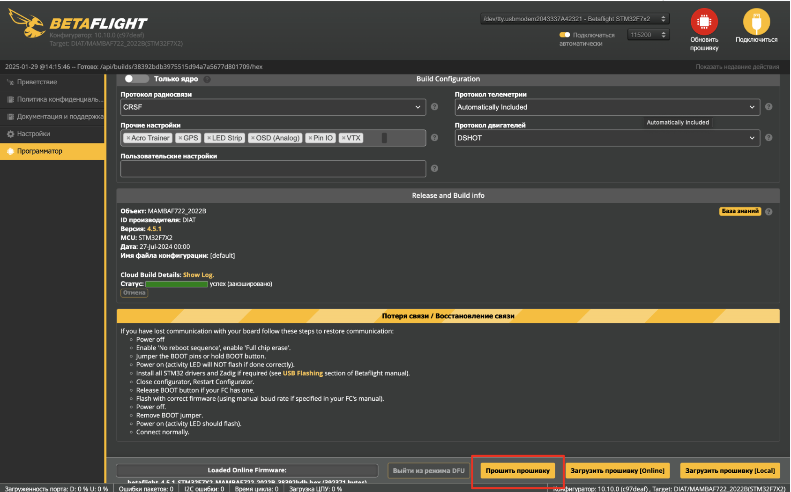Open the CRSF radio protocol dropdown
Screen dimensions: 791x492
(x=273, y=107)
